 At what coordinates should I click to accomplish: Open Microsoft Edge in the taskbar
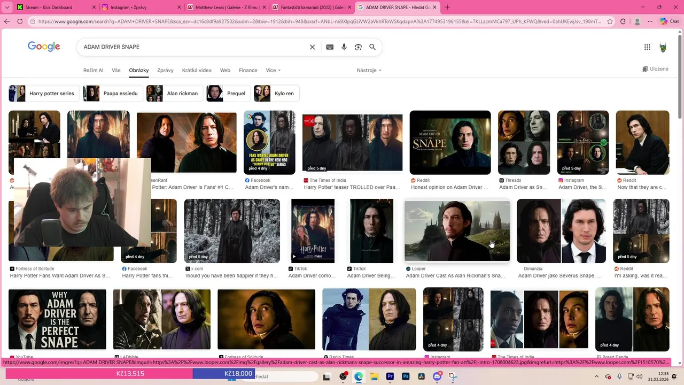pos(359,376)
